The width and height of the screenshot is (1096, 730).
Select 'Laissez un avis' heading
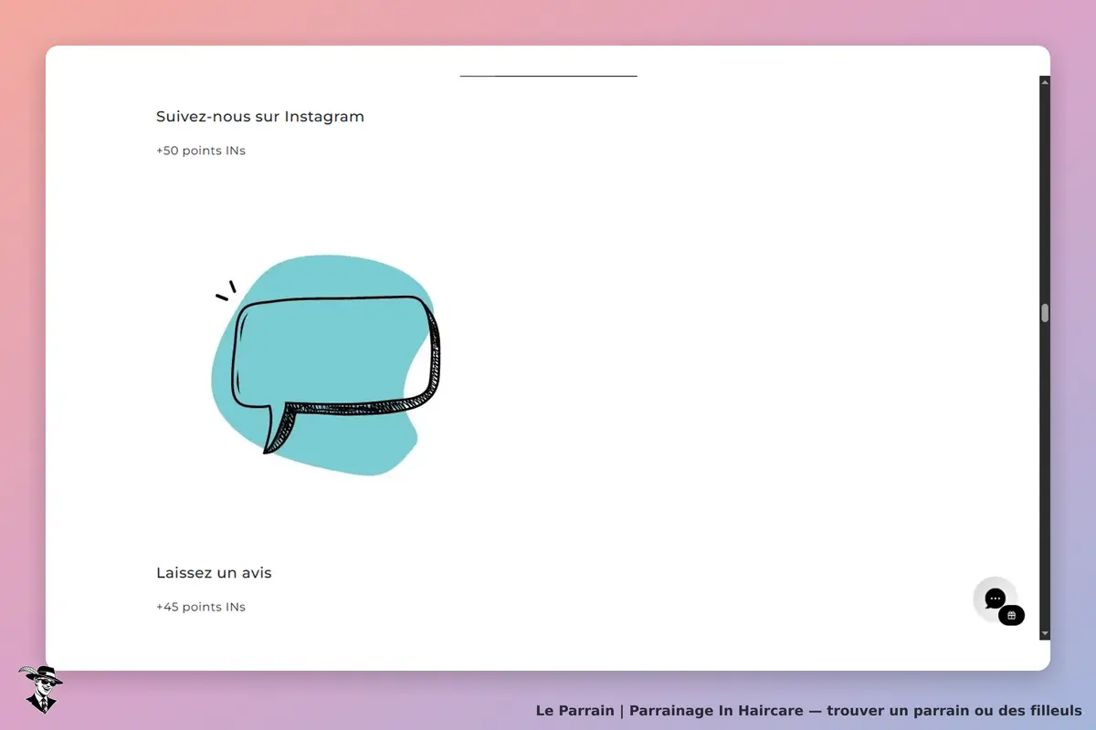point(214,573)
